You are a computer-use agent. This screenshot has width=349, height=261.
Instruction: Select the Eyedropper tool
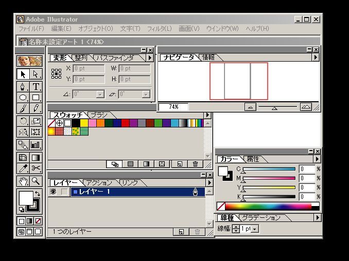23,168
